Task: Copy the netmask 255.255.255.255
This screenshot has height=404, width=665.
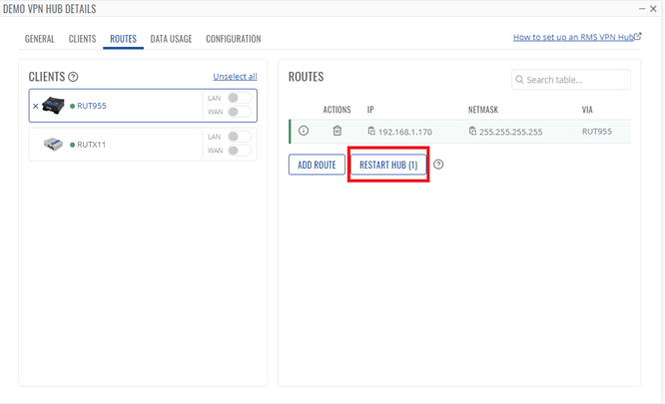Action: pyautogui.click(x=472, y=131)
